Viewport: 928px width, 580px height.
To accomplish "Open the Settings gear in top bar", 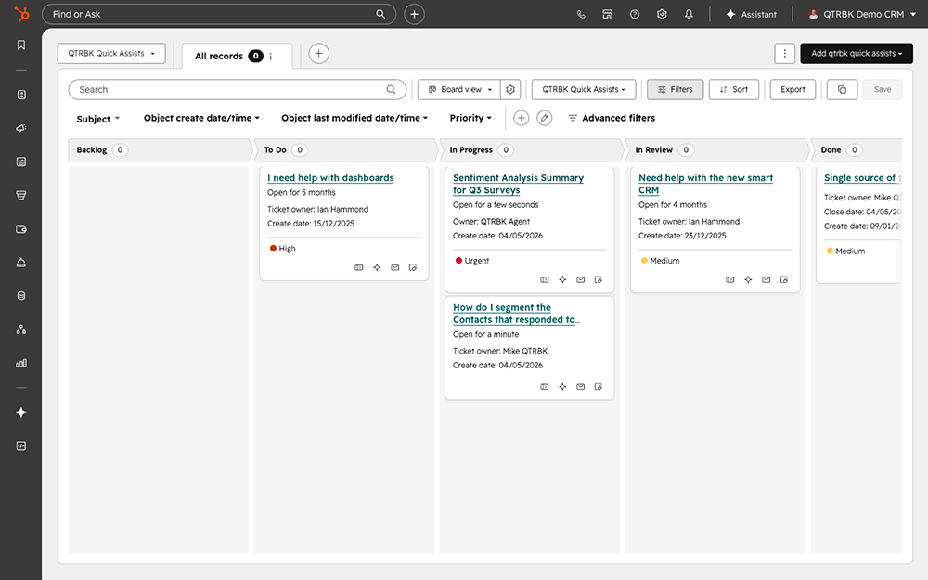I will point(662,14).
